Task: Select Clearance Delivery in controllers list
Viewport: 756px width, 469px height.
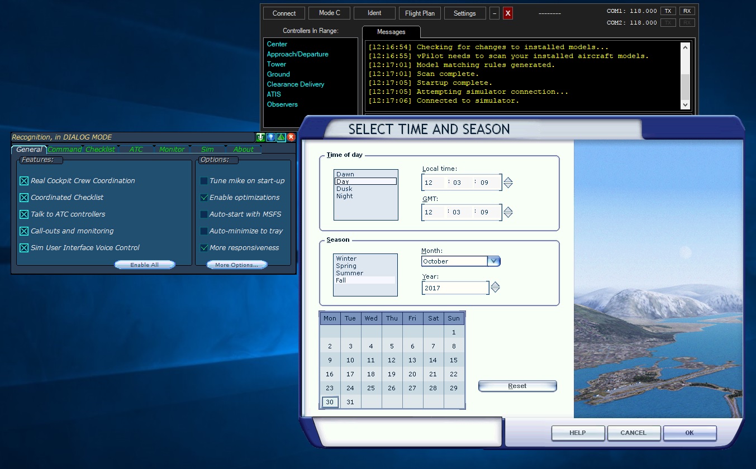Action: click(296, 84)
